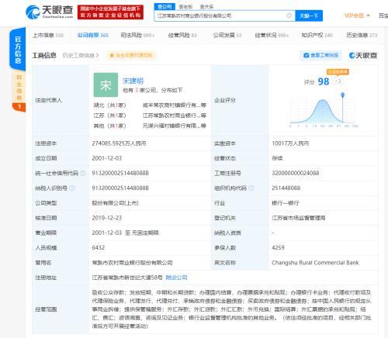Viewport: 388px width, 338px height.
Task: Switch to 查关系 search tab
Action: click(206, 7)
